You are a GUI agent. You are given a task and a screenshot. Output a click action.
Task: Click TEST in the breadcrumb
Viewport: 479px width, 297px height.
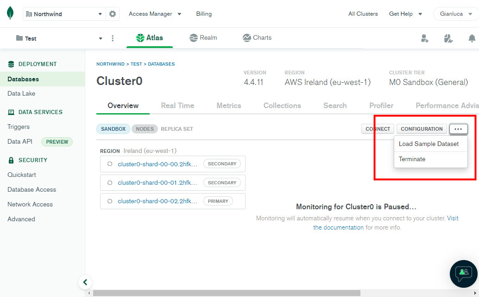coord(136,64)
